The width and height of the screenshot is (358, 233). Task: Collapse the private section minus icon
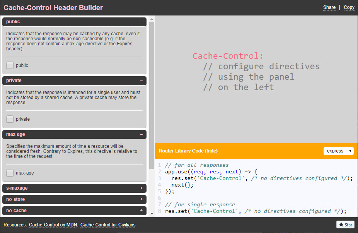[141, 81]
